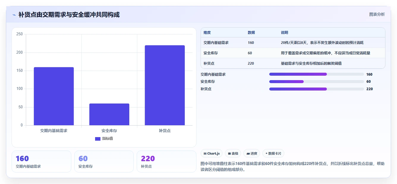The width and height of the screenshot is (397, 184).
Task: Click the lightning icon beside the title
Action: coord(14,15)
